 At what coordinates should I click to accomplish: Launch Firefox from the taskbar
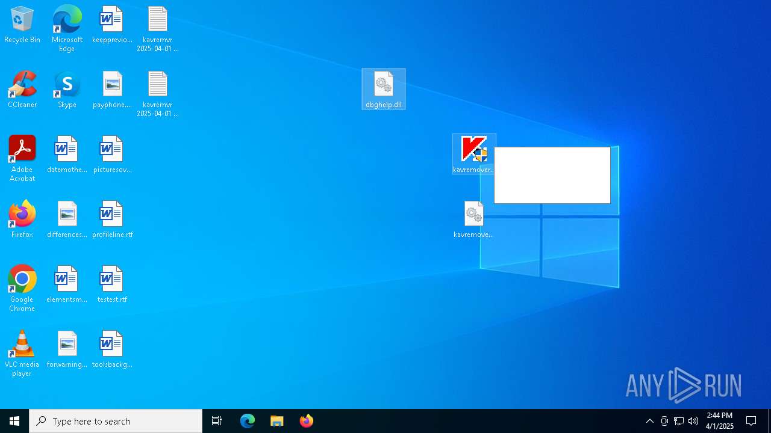click(x=307, y=421)
